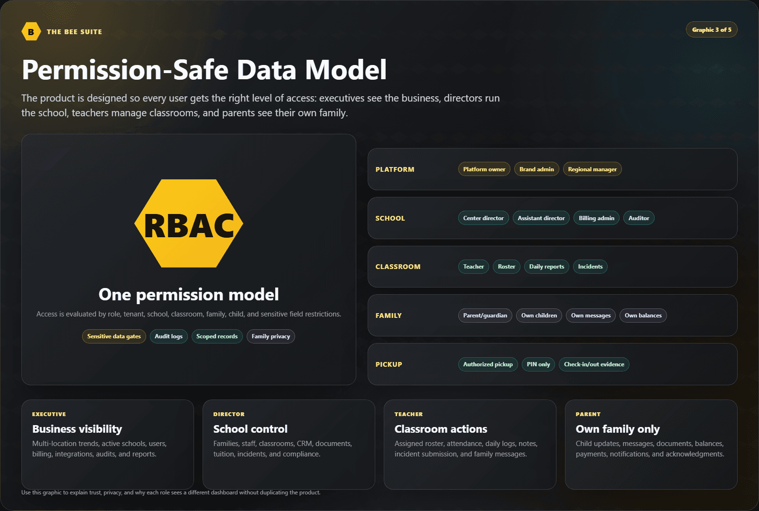
Task: Choose the Billing admin chip
Action: click(596, 218)
